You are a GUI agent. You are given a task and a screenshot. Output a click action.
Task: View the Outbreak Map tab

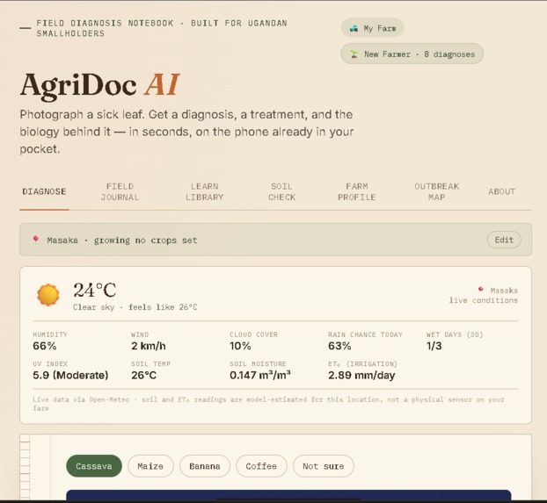click(x=437, y=191)
